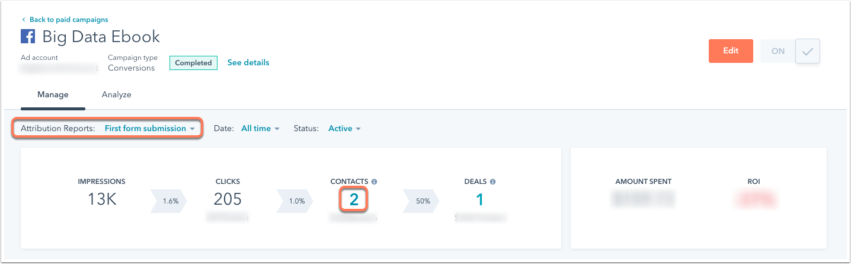Switch to the Analyze tab
This screenshot has width=851, height=264.
(x=117, y=94)
